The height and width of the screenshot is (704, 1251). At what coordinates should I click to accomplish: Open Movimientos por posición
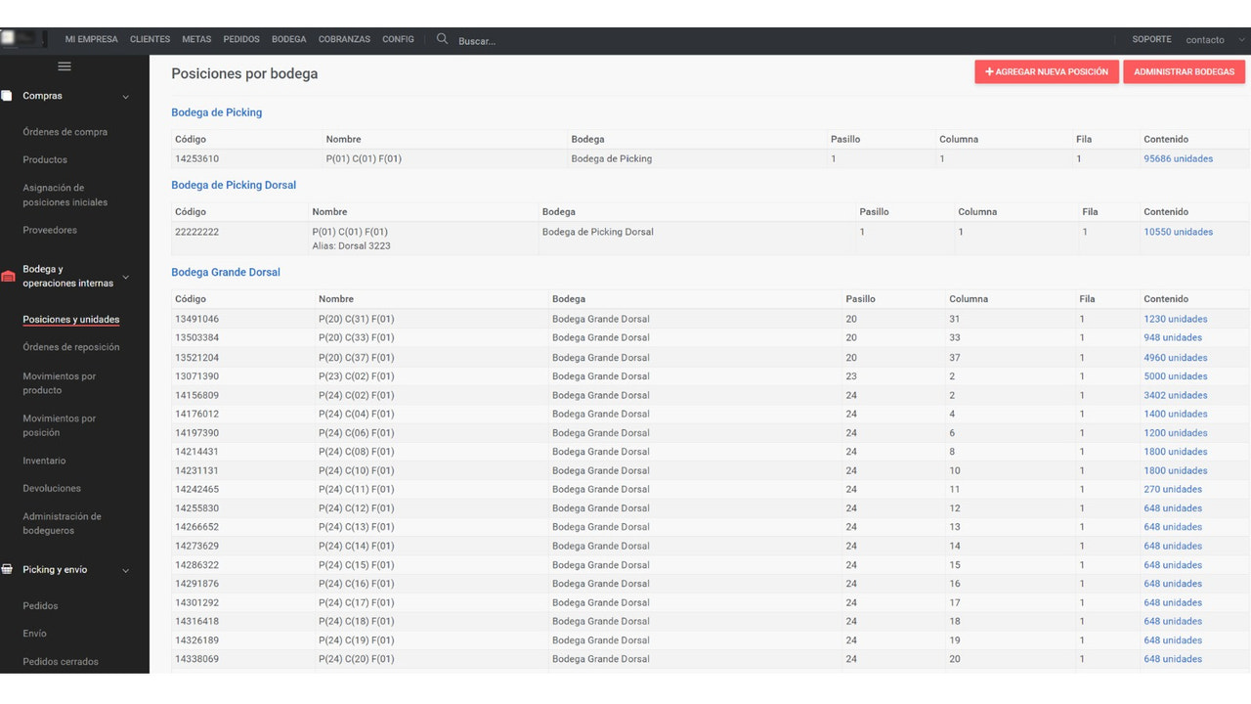(x=60, y=425)
